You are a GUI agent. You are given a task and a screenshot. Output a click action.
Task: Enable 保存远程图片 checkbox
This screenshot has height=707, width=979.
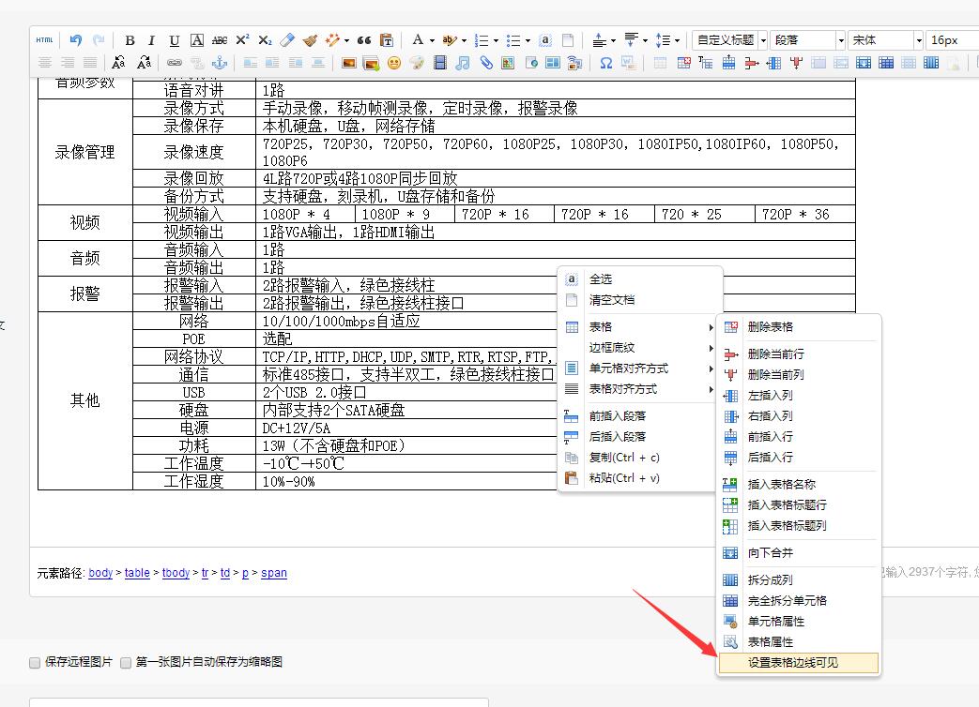tap(34, 662)
